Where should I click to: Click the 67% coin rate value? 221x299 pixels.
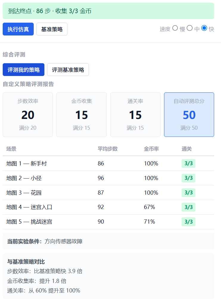pyautogui.click(x=149, y=207)
